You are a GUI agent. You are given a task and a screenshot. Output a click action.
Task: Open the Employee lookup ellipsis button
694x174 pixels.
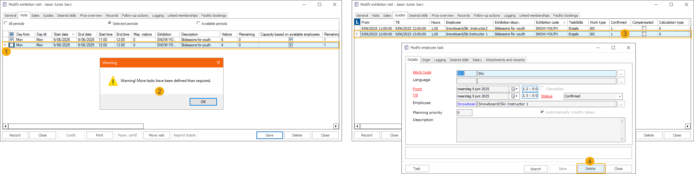tap(621, 104)
